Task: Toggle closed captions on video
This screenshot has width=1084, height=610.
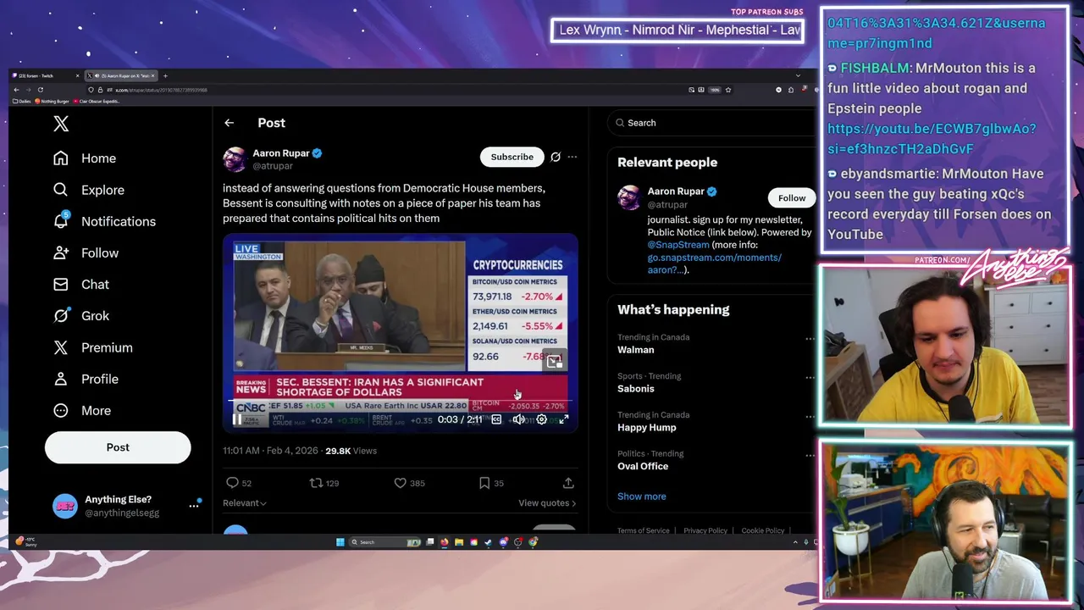Action: click(x=496, y=419)
